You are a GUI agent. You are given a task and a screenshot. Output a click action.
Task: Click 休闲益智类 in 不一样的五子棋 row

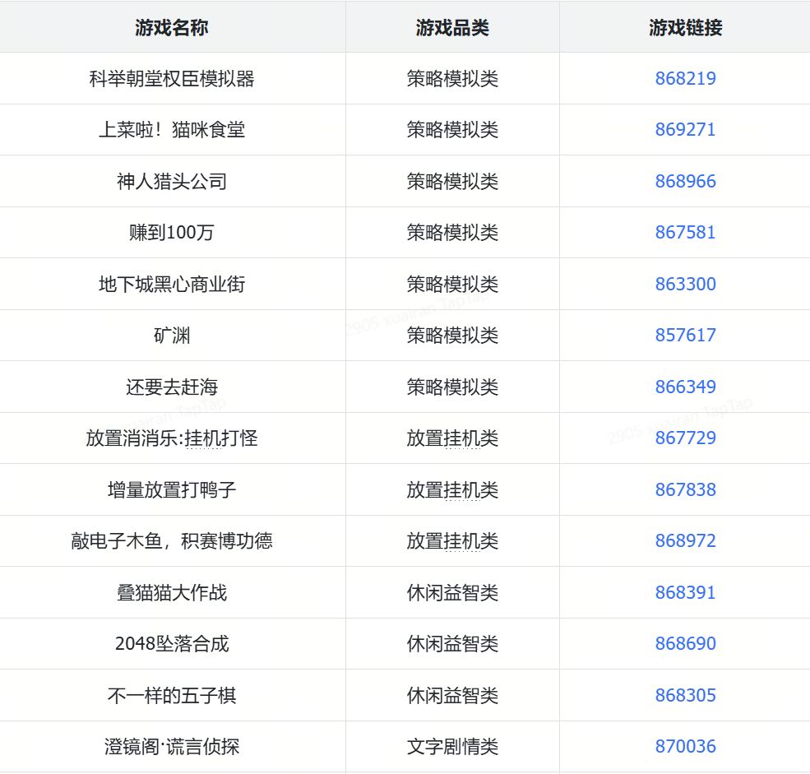(x=452, y=696)
